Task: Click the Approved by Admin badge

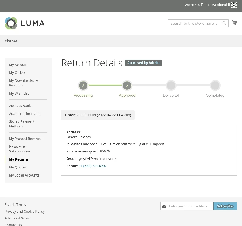Action: click(143, 63)
